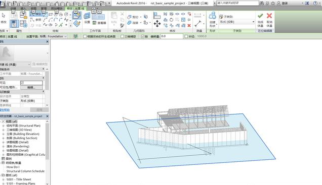Screen dimensions: 322x185
Task: Expand Building Elevation tree node
Action: tap(3, 134)
